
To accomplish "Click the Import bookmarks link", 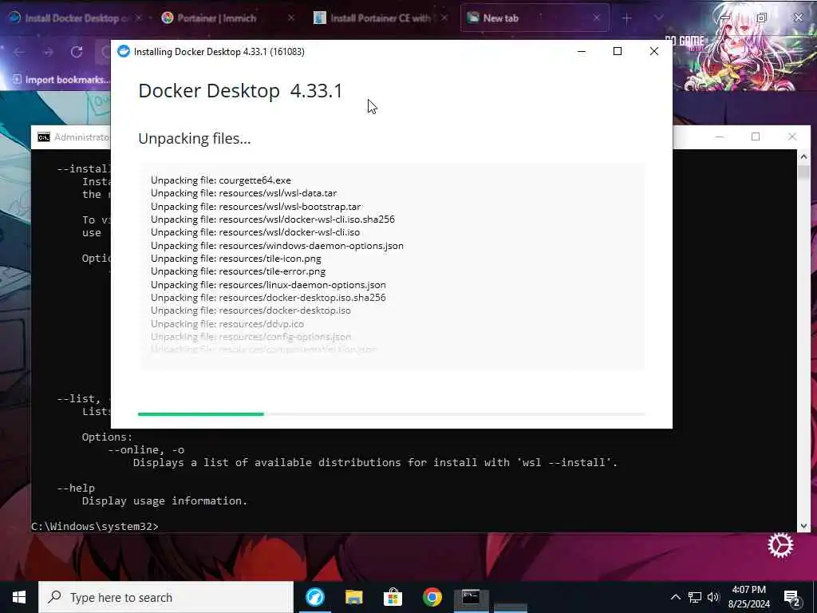I will [x=61, y=79].
